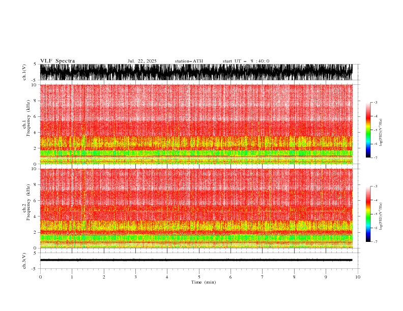The width and height of the screenshot is (403, 311).
Task: Click the time axis tick label 10
Action: 358,277
